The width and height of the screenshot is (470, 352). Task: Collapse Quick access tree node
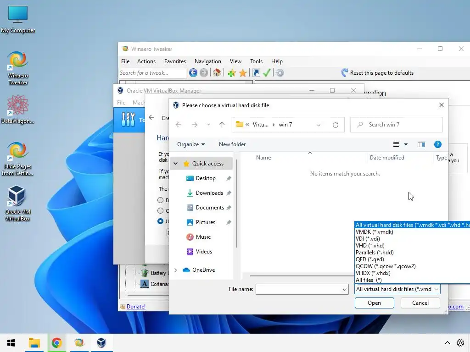tap(176, 164)
